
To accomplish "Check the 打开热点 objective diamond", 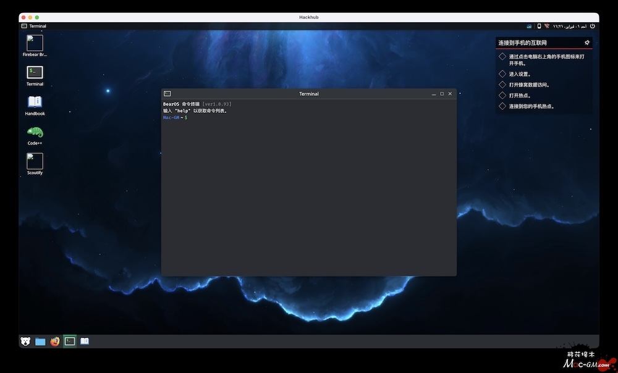I will (x=502, y=96).
